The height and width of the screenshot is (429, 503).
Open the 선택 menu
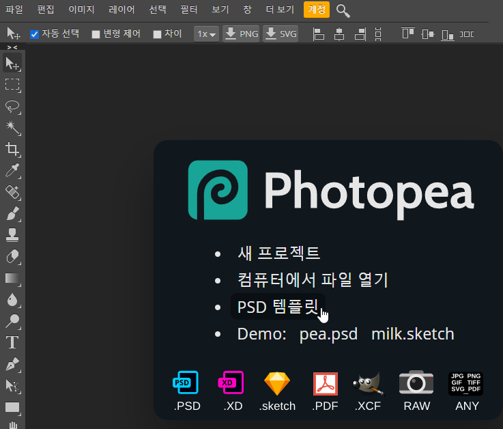point(158,10)
